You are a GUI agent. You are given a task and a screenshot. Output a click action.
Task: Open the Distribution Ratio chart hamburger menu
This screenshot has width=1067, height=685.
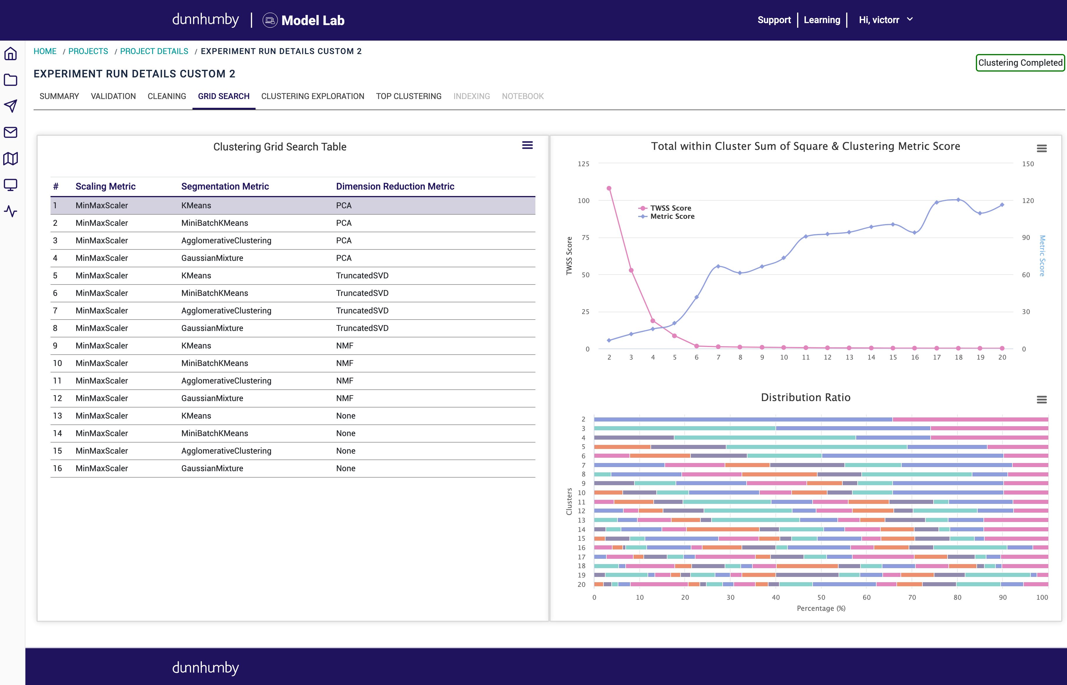[1042, 400]
